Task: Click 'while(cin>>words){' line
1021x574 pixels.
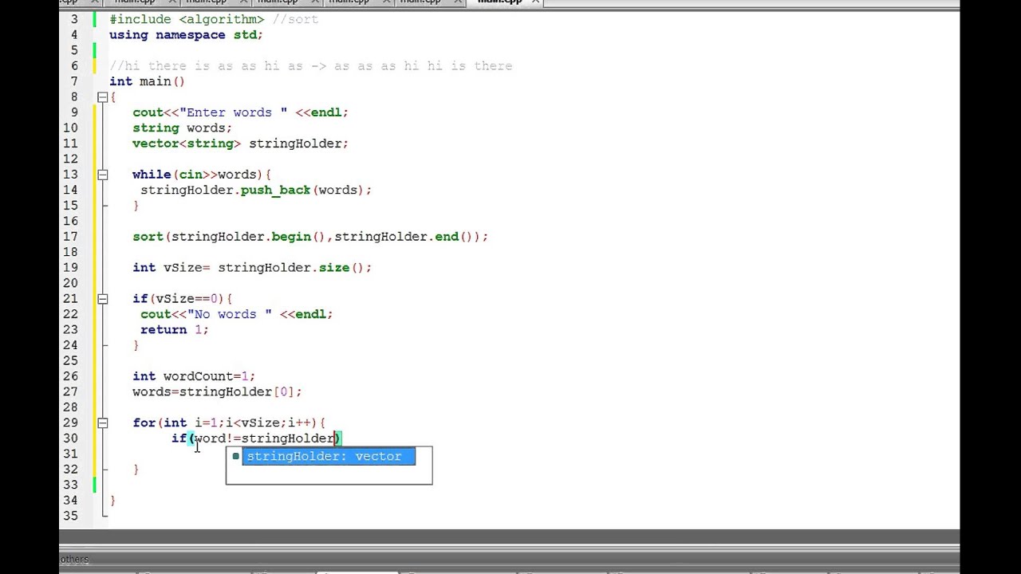Action: tap(202, 175)
